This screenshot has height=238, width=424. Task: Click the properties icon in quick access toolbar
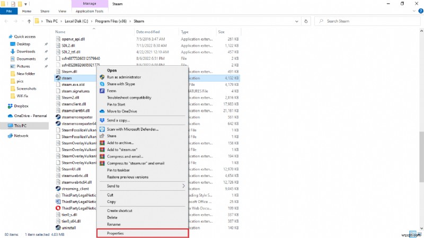point(13,4)
